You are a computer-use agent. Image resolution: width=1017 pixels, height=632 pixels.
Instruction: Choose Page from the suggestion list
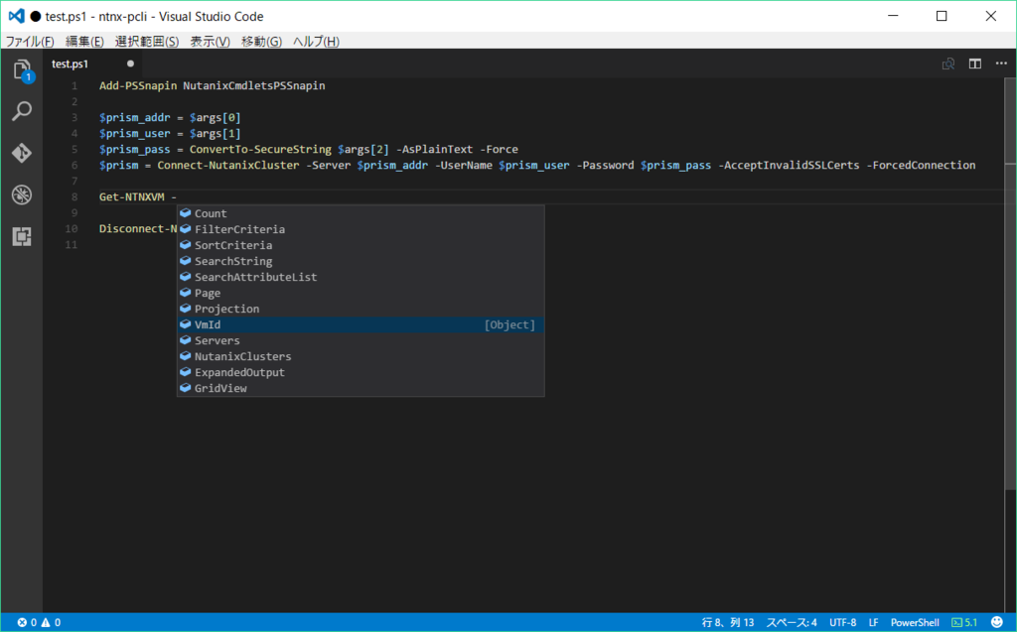tap(361, 293)
